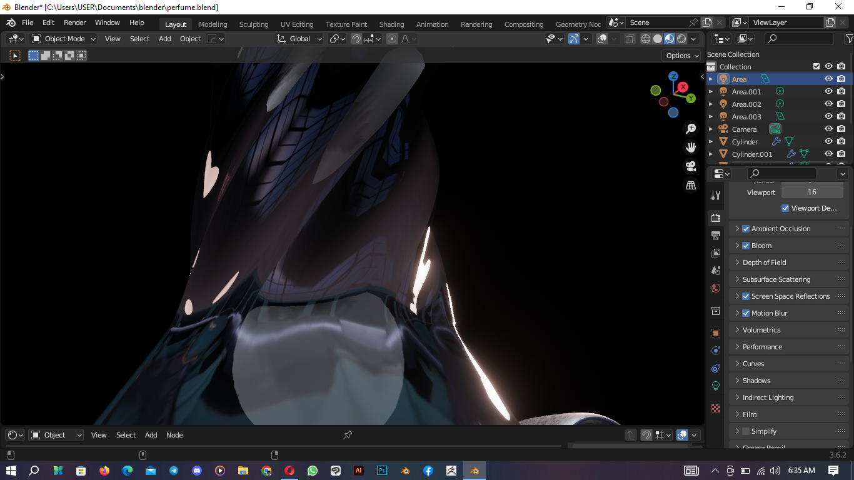Enable the Simplify checkbox

tap(746, 431)
